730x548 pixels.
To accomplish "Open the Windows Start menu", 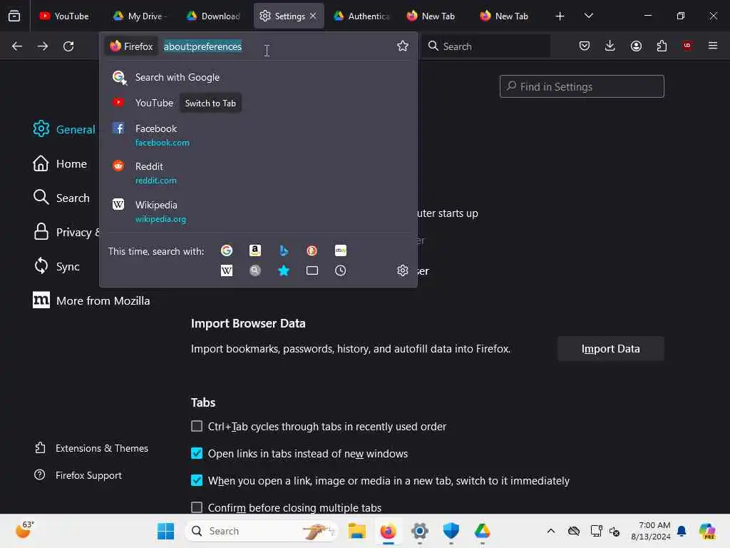I will pyautogui.click(x=165, y=531).
